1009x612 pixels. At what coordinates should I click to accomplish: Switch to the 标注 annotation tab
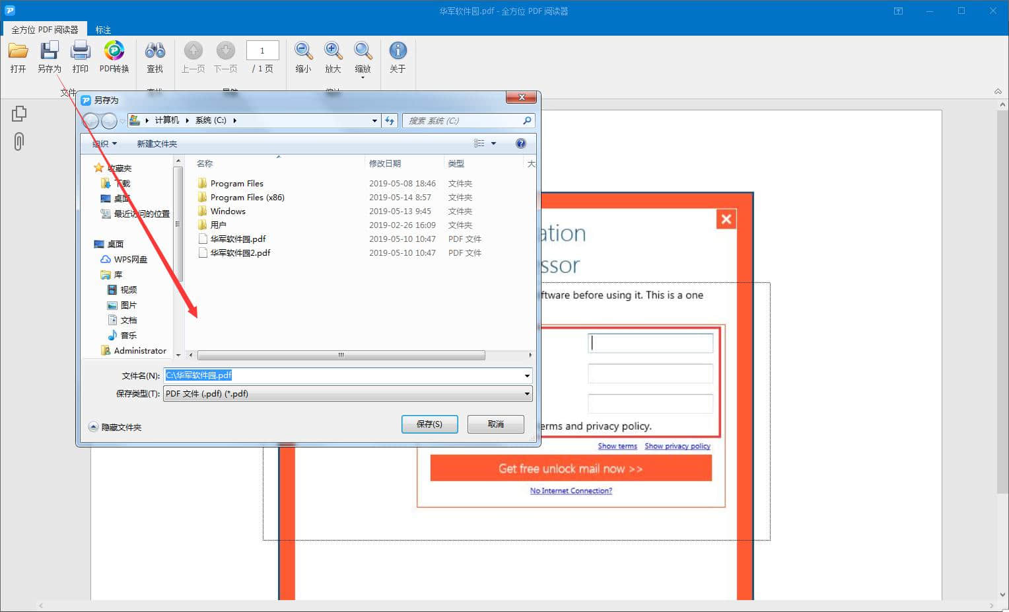tap(103, 30)
